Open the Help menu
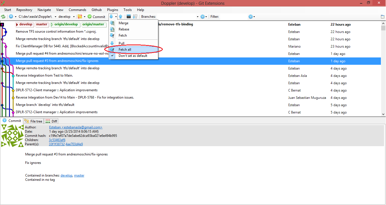The height and width of the screenshot is (205, 386). point(140,10)
